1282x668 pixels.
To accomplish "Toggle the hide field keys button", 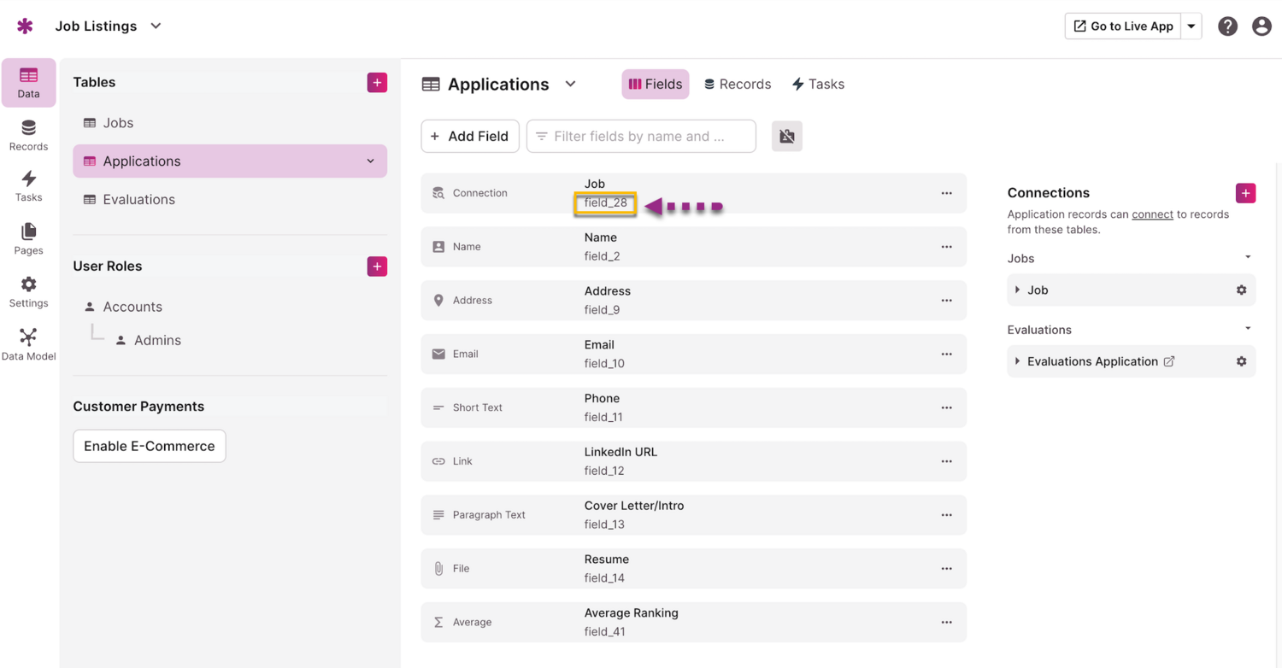I will (x=786, y=137).
